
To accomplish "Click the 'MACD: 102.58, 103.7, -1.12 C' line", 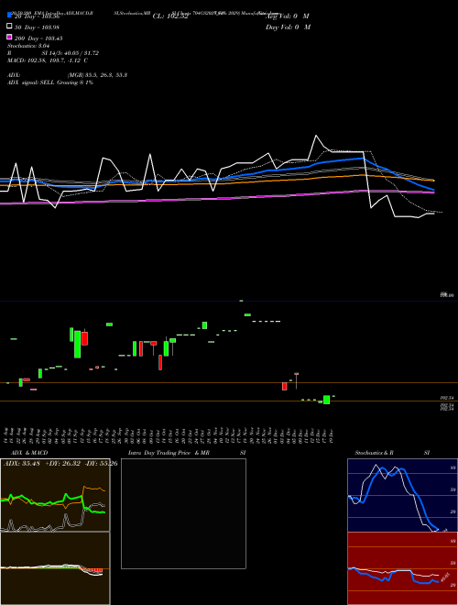I will click(x=48, y=60).
